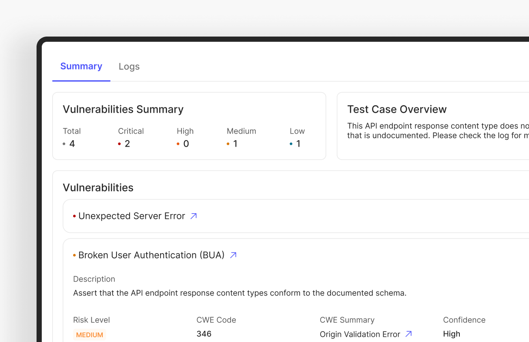Click the CWE Code value 346
Screen dimensions: 529x342
coord(204,334)
